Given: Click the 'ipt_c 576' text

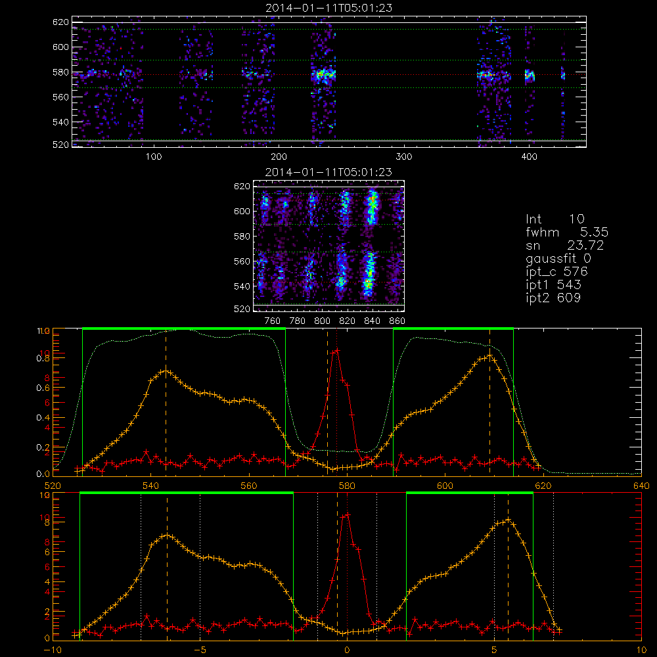Looking at the screenshot, I should pyautogui.click(x=557, y=272).
